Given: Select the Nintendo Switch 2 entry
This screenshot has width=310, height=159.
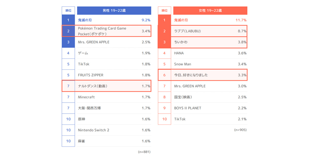Looking at the screenshot, I should [x=94, y=130].
